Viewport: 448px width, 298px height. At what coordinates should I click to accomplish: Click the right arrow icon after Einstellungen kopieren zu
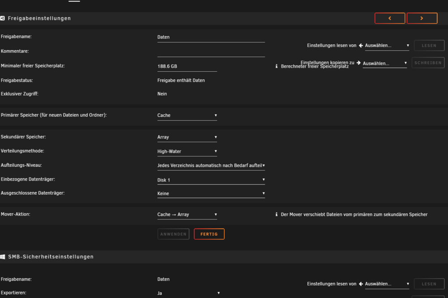coord(358,63)
